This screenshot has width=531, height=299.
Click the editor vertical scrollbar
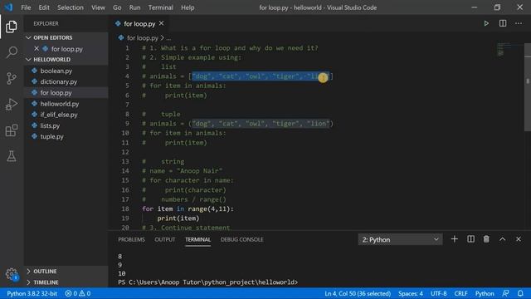[528, 87]
